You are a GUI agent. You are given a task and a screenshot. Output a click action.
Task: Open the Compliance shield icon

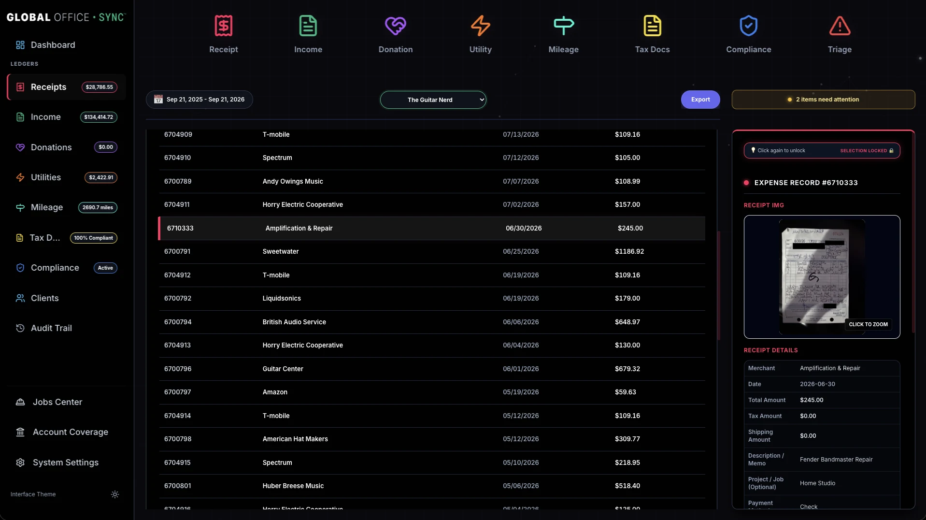coord(748,26)
